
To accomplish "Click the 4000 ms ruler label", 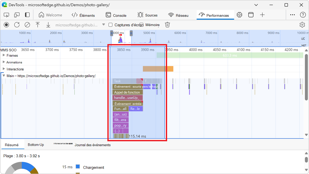I will pos(196,50).
